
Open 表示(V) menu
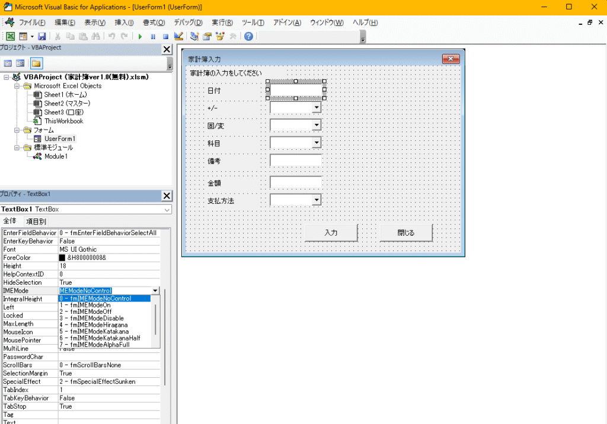tap(95, 23)
